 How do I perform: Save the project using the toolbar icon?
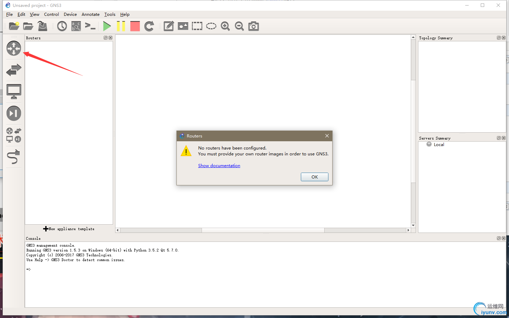point(42,26)
